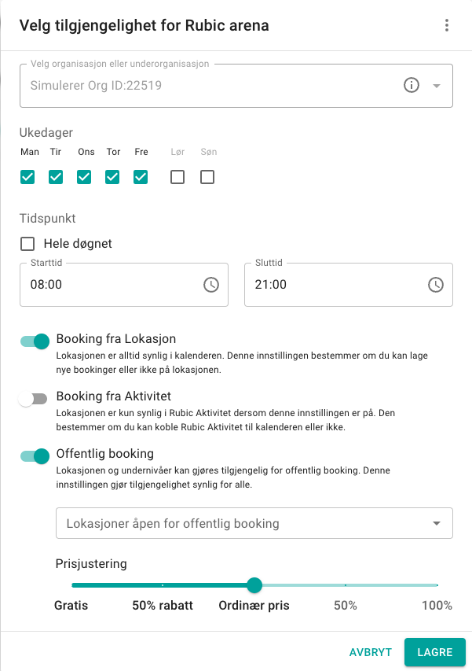Uncheck the Ons weekday checkbox
Screen dimensions: 472x671
pos(84,177)
